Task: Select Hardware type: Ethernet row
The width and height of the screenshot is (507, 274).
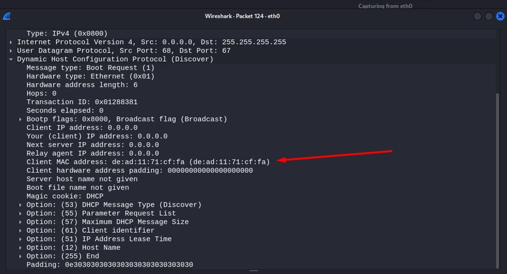Action: point(250,77)
